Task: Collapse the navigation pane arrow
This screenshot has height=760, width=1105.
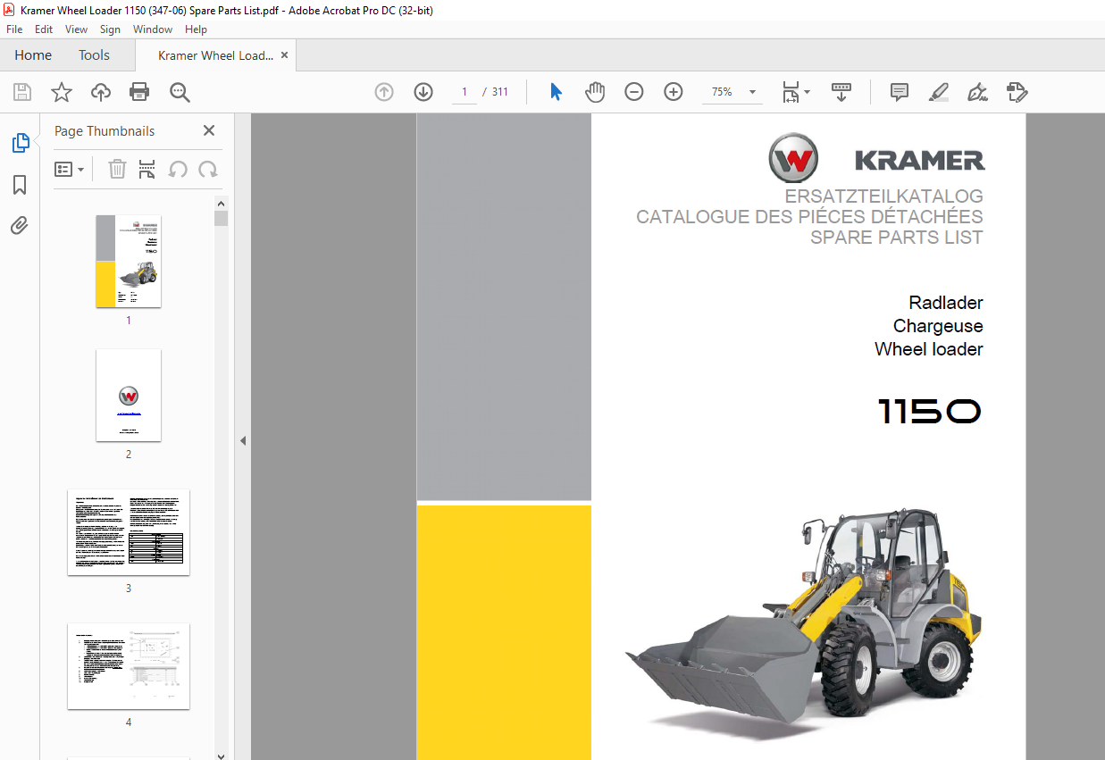Action: (x=242, y=440)
